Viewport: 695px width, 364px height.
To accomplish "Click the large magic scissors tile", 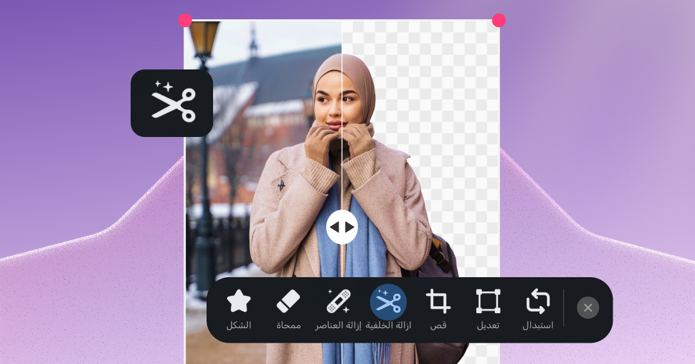I will click(x=172, y=103).
